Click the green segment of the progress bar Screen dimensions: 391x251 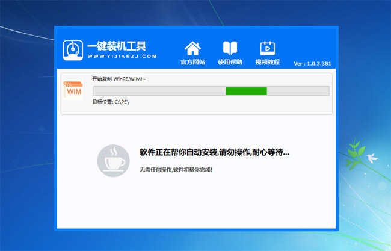[246, 91]
